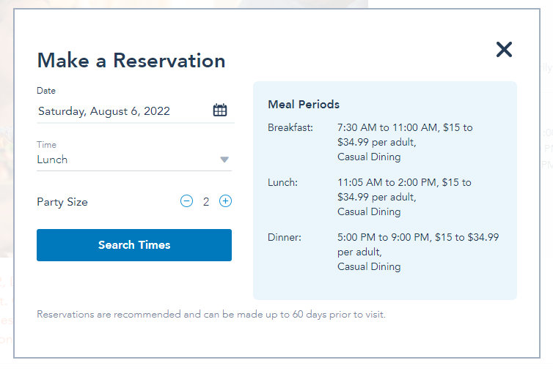This screenshot has height=371, width=553.
Task: Select the Lunch value in Time field
Action: [53, 160]
